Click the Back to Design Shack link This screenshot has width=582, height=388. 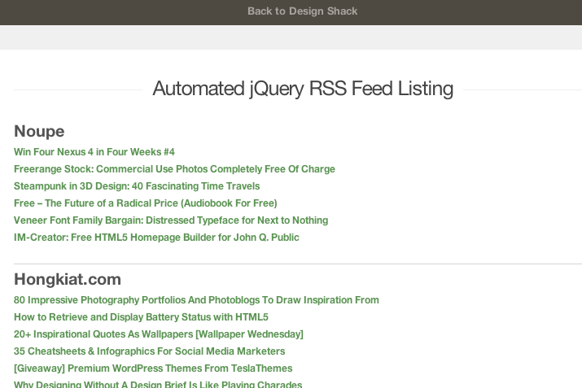[x=303, y=11]
